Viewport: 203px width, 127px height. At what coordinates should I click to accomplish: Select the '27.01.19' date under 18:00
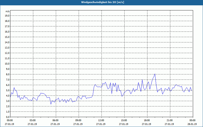tap(146, 124)
